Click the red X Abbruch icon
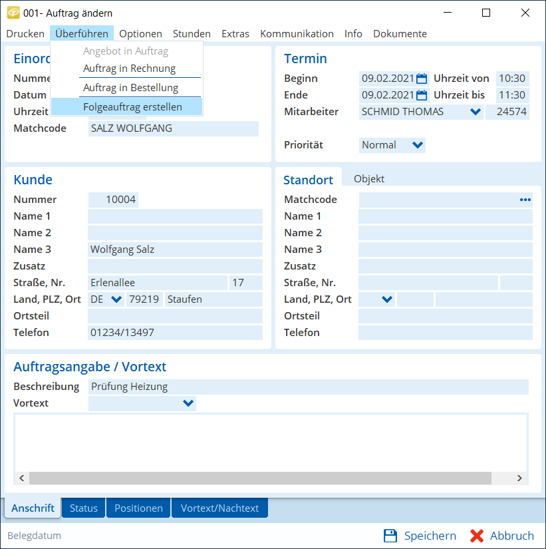546x549 pixels. coord(477,536)
